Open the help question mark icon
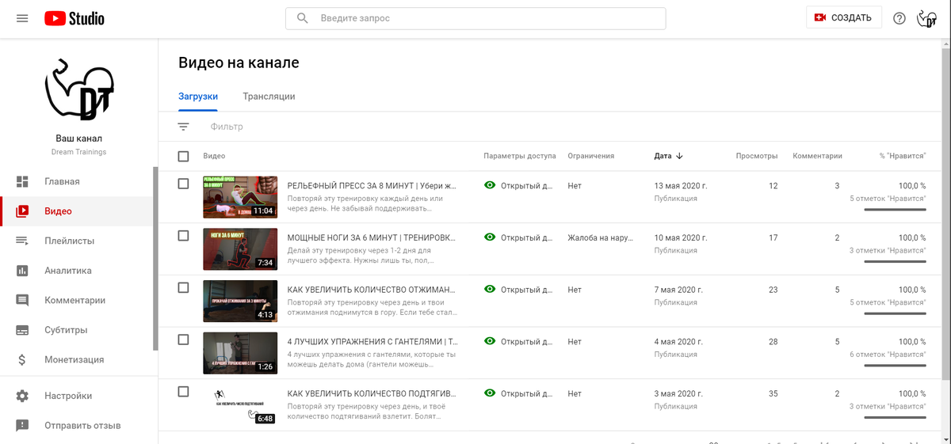951x444 pixels. (x=899, y=18)
